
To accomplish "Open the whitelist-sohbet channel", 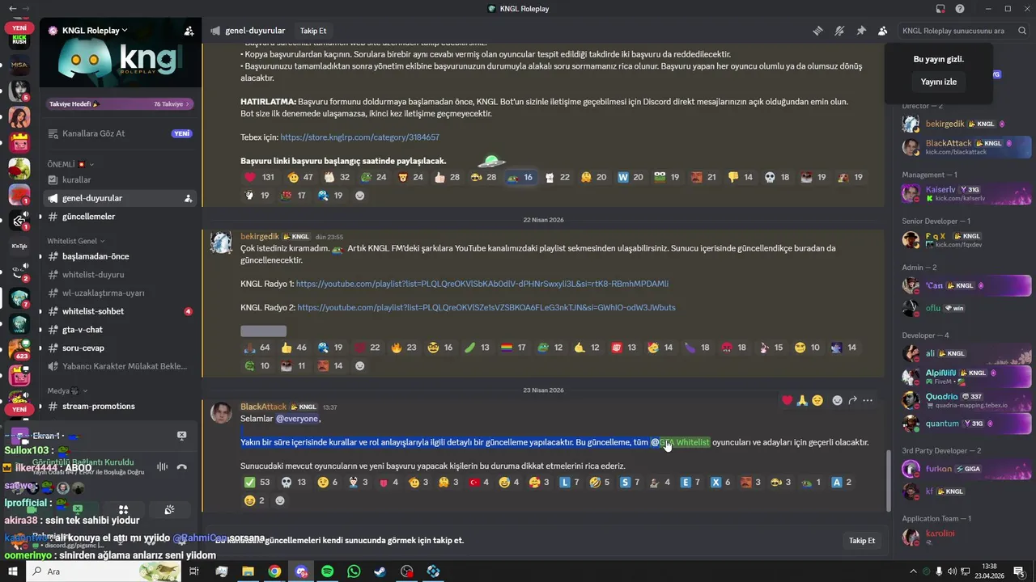I will 120,311.
